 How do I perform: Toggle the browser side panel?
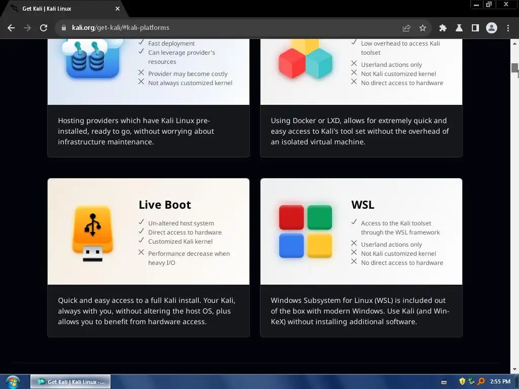[x=475, y=28]
